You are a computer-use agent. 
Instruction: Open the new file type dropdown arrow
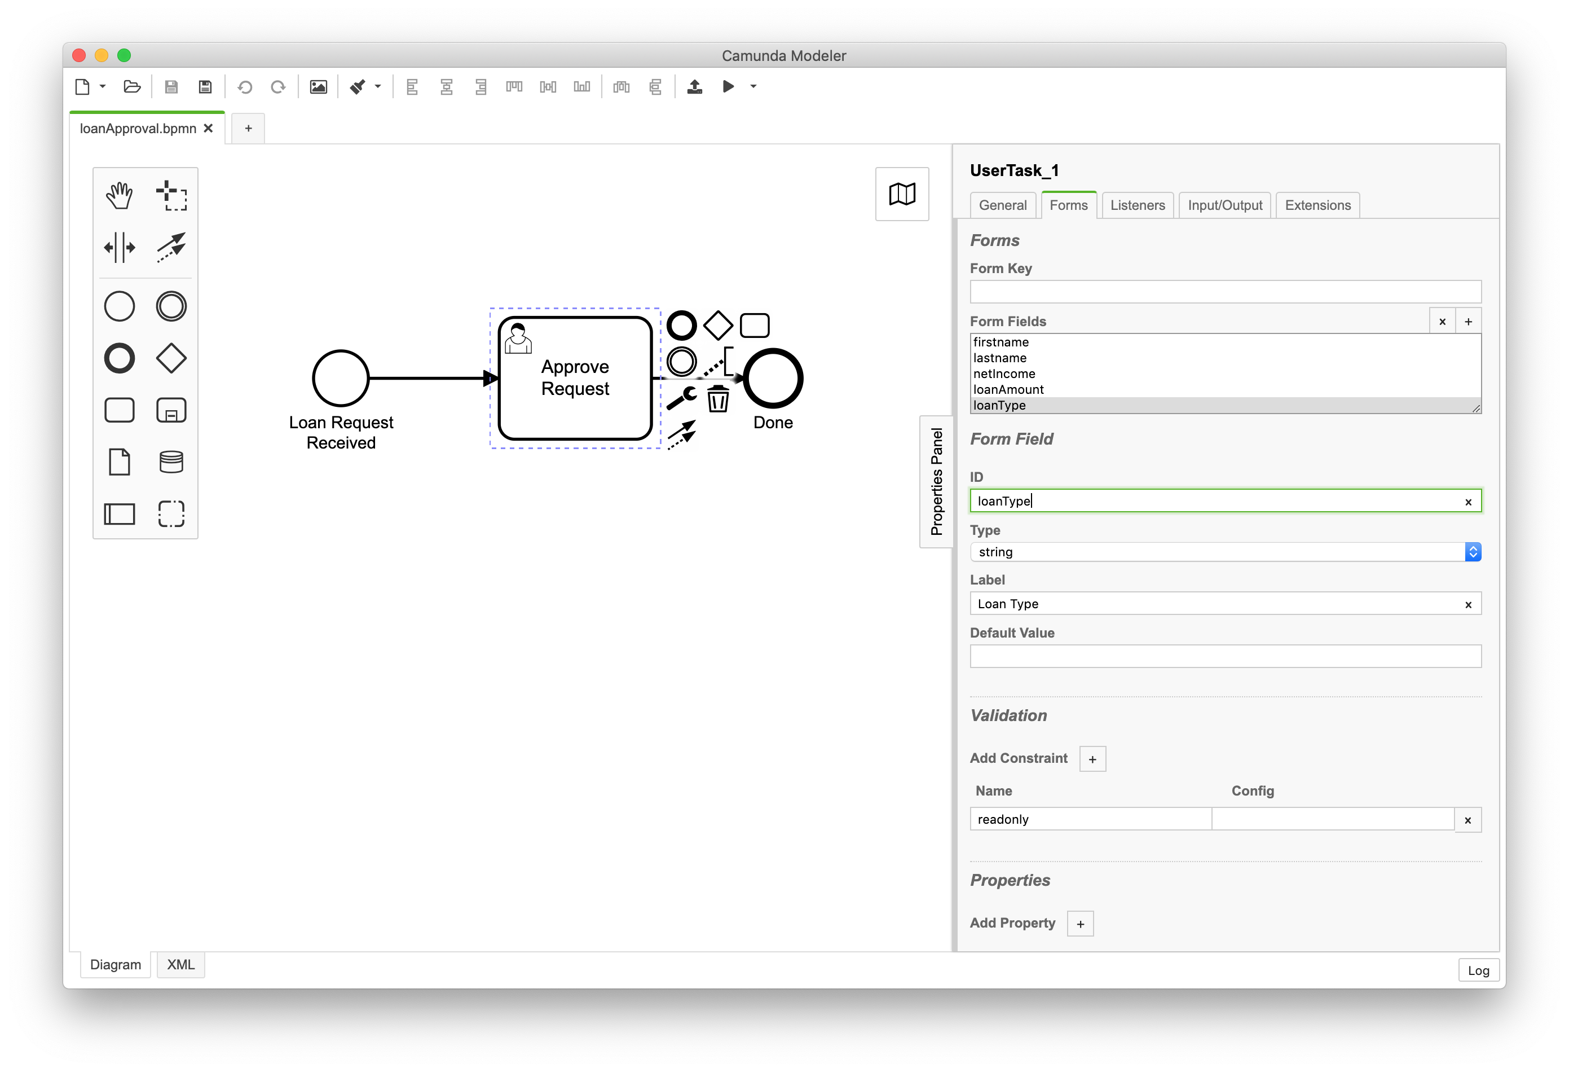(103, 86)
